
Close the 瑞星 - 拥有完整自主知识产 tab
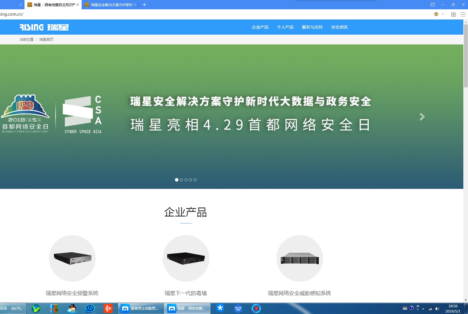(78, 5)
